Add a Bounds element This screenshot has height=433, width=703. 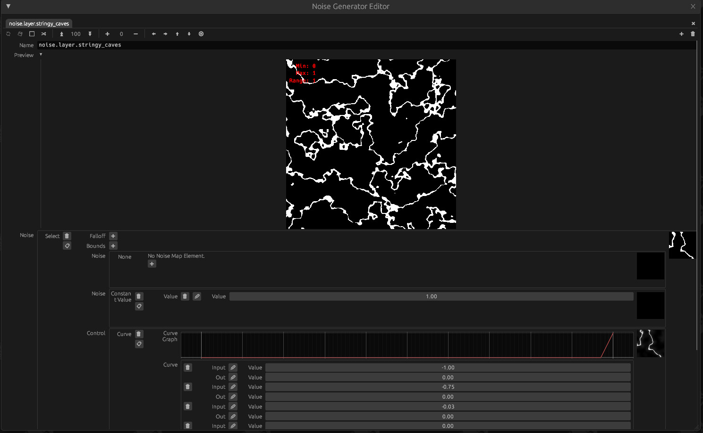(x=113, y=246)
